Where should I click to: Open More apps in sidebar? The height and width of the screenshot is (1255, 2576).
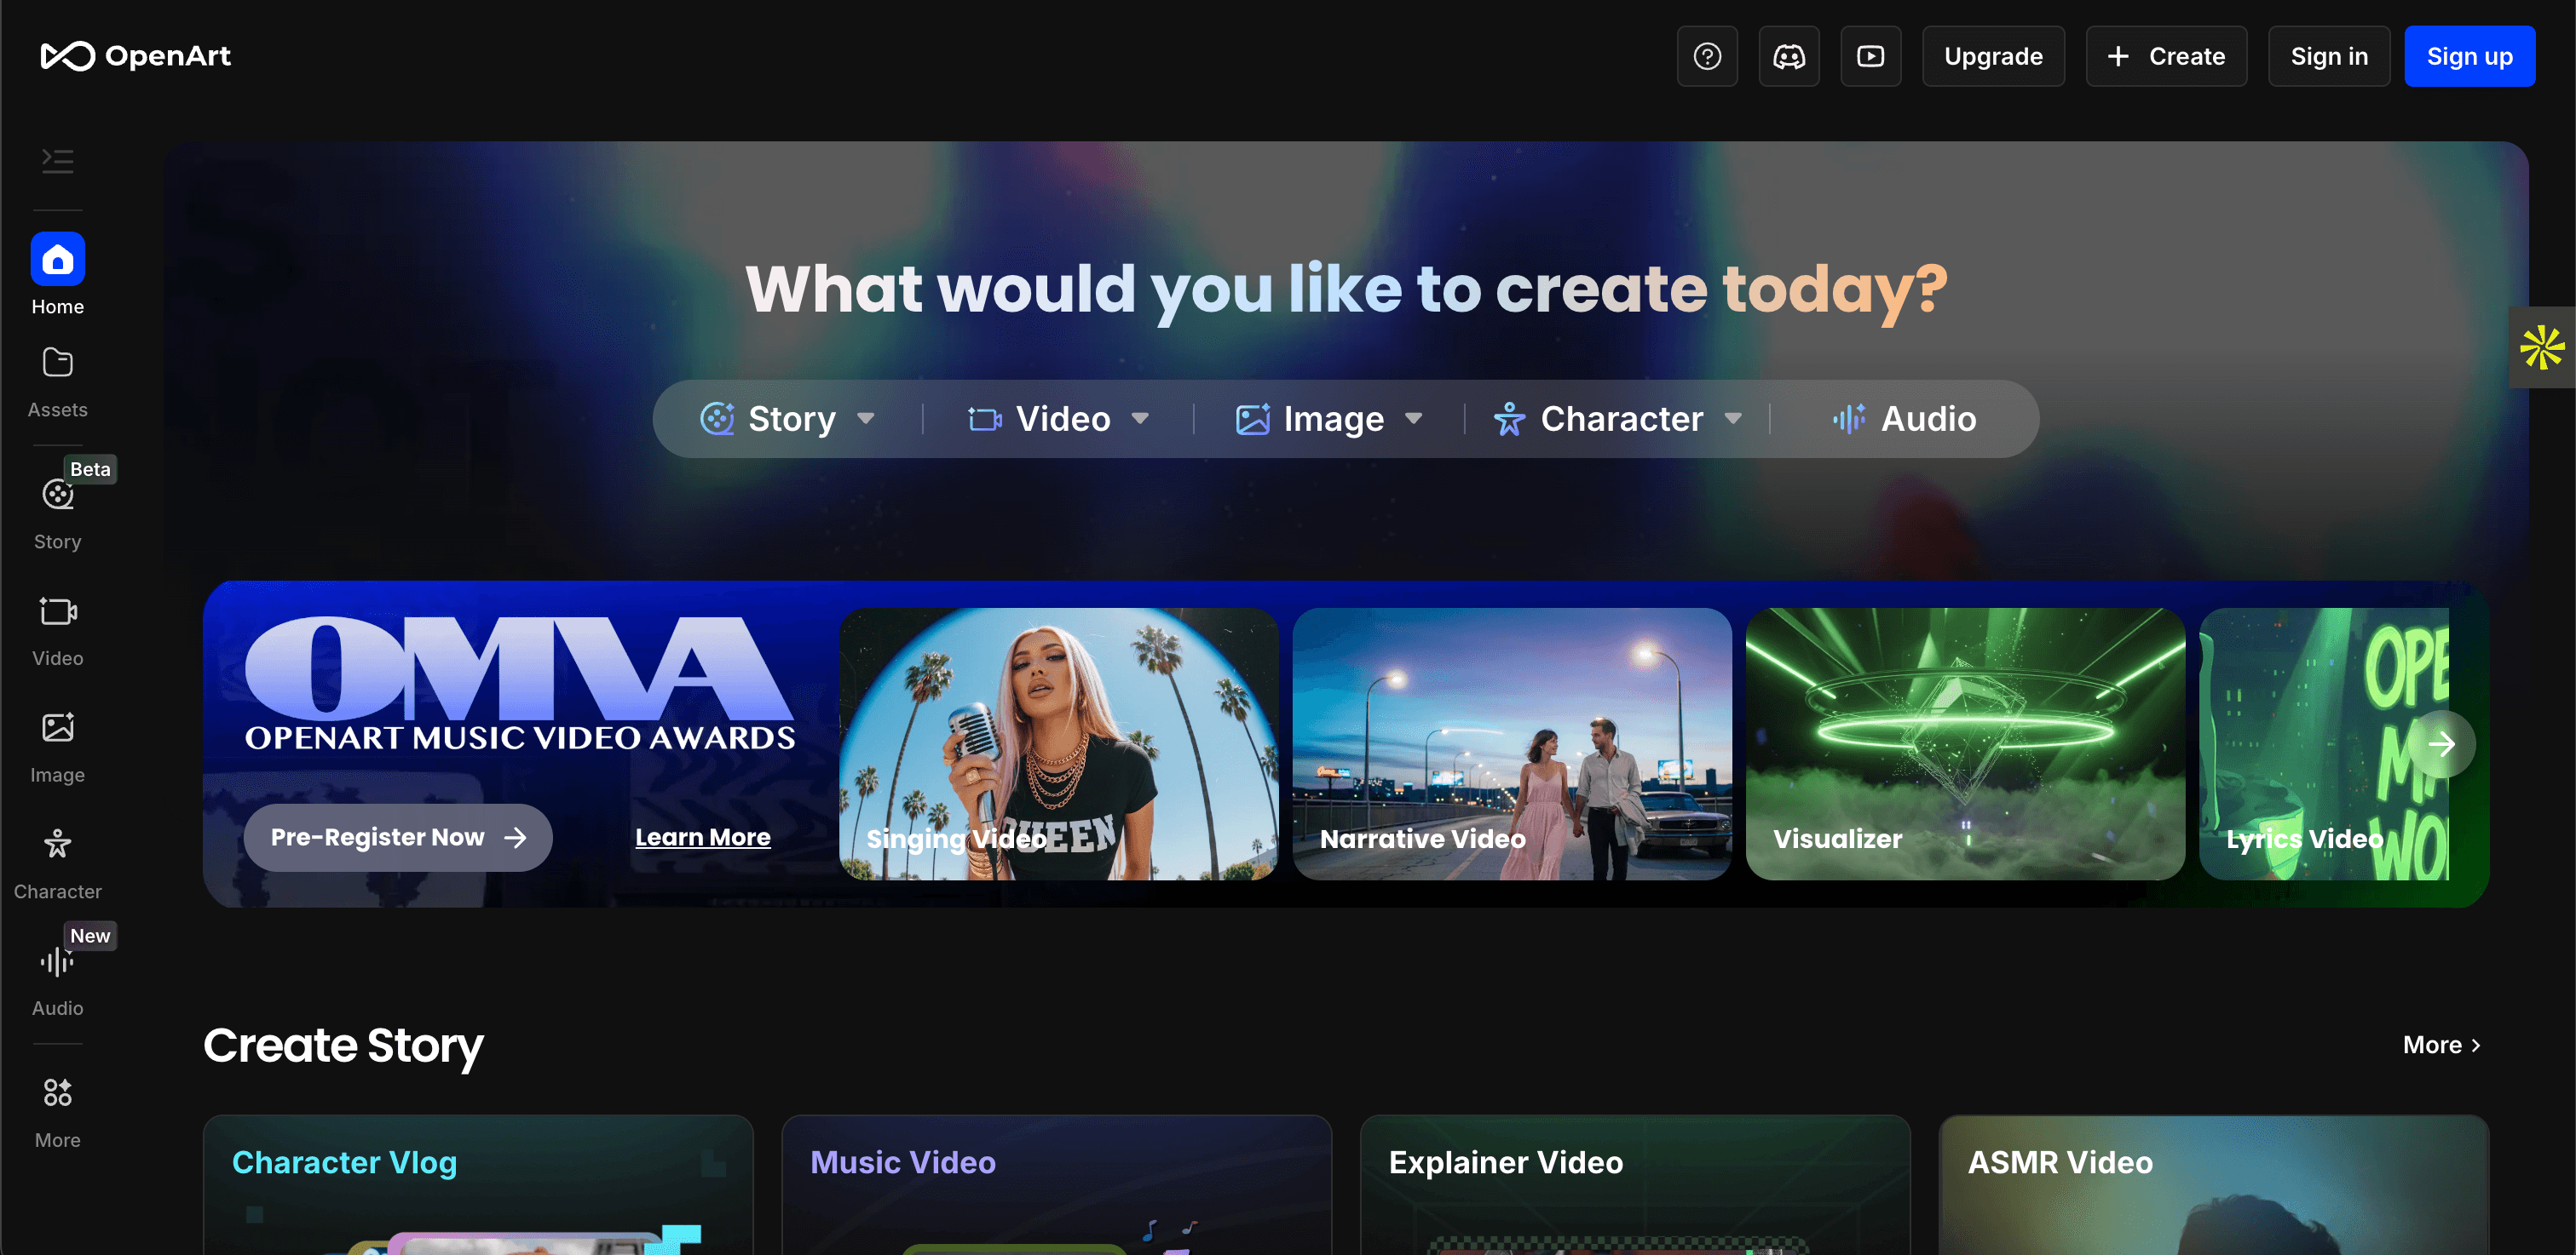click(x=58, y=1113)
